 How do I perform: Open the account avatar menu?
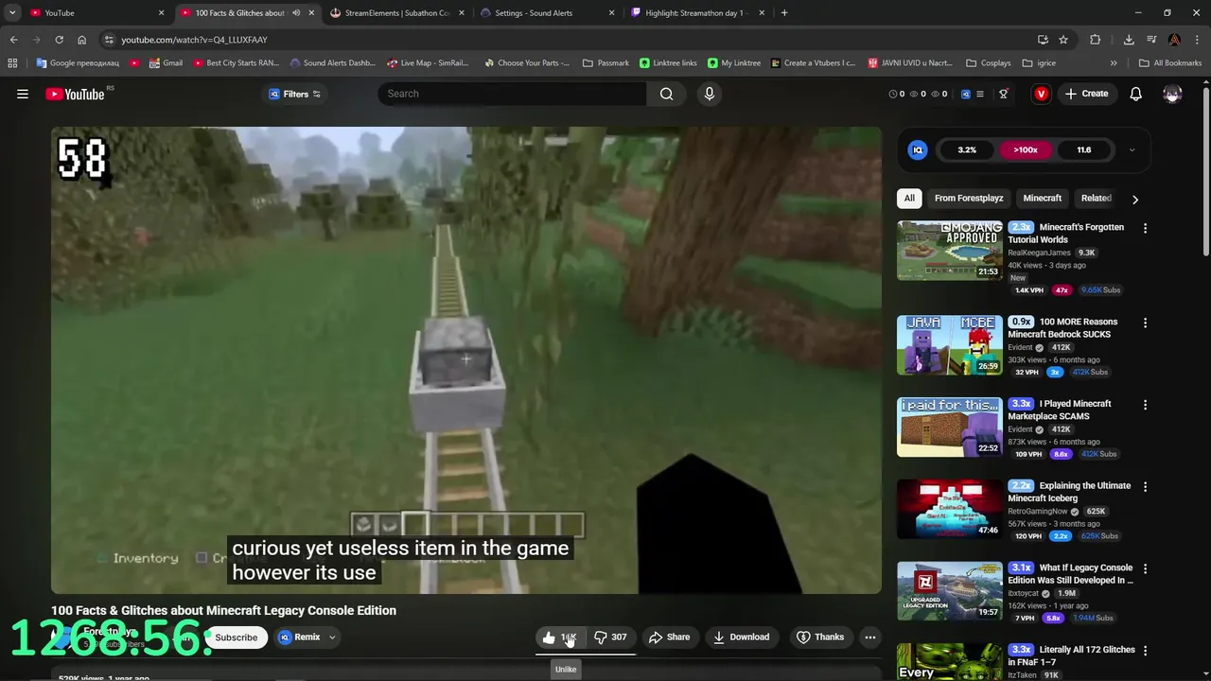pyautogui.click(x=1172, y=94)
